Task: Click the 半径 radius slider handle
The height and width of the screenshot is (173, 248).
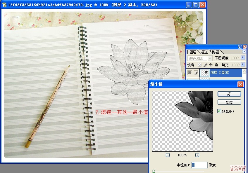Action: click(x=154, y=171)
